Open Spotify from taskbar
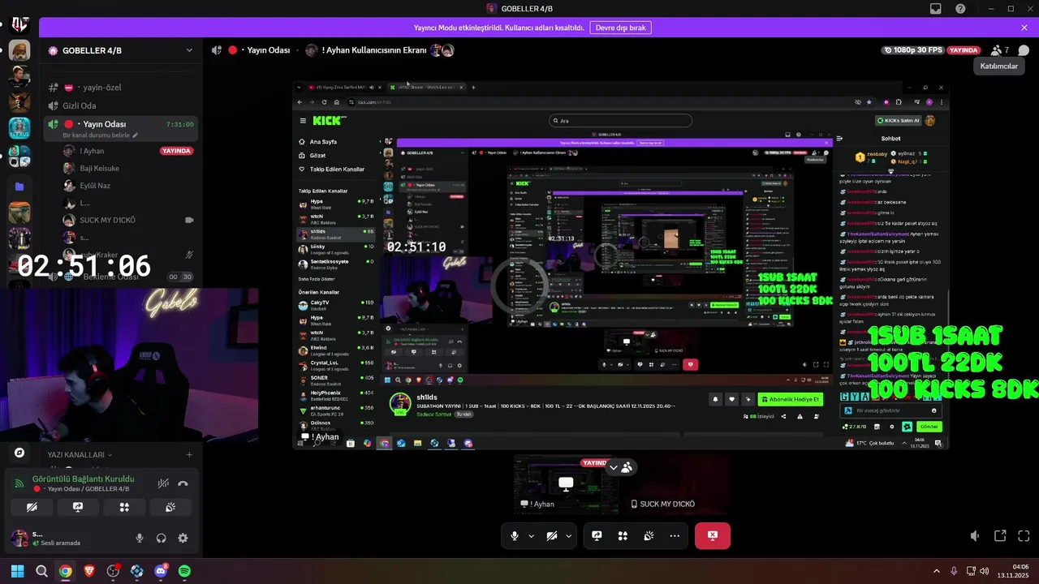 [184, 571]
